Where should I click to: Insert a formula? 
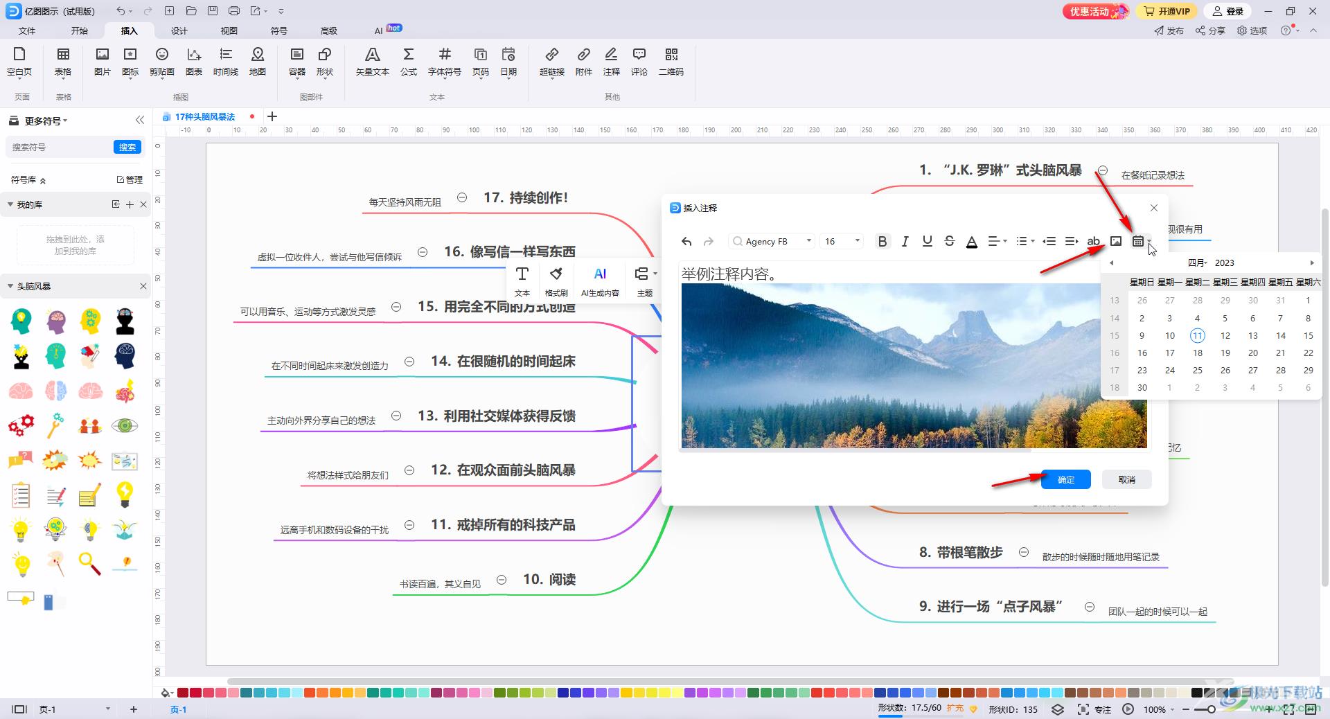click(409, 61)
